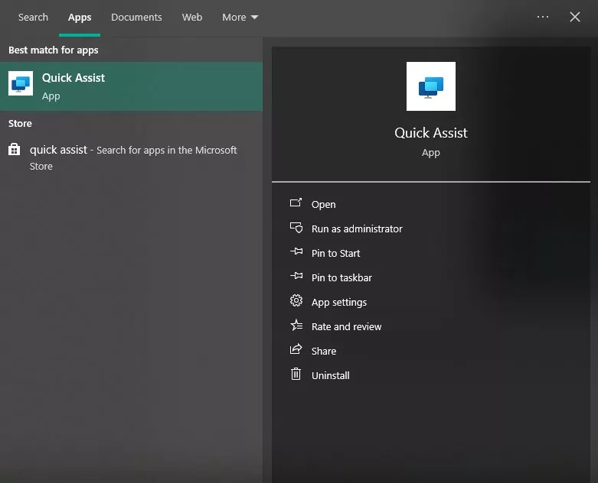Choose Open for Quick Assist
Image resolution: width=598 pixels, height=483 pixels.
(x=323, y=204)
